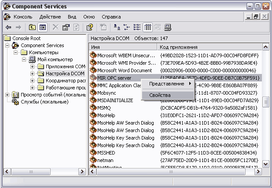Open the Help question-mark toolbar icon
This screenshot has width=272, height=188.
coord(89,27)
